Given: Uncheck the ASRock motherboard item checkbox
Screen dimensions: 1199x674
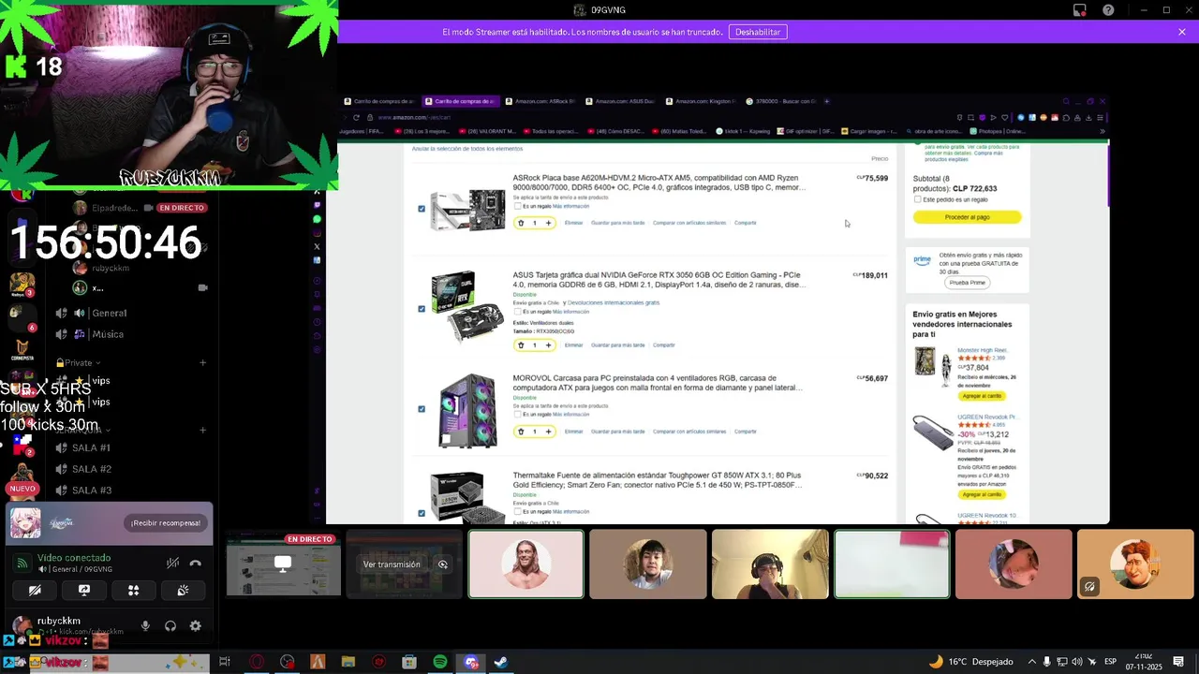Looking at the screenshot, I should pyautogui.click(x=422, y=209).
